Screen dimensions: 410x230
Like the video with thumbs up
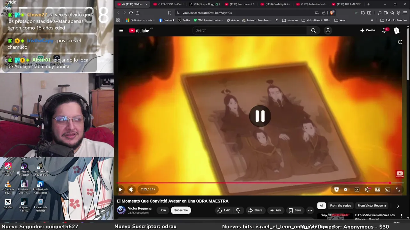[x=224, y=210]
